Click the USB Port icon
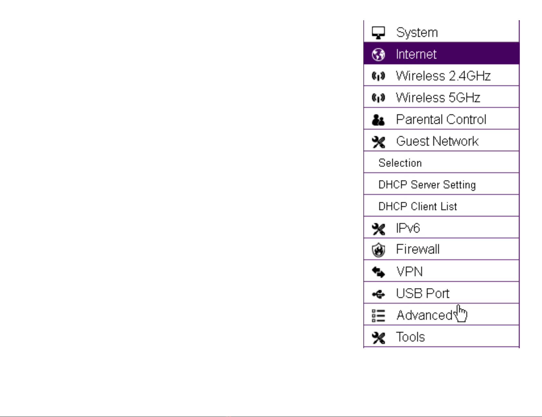Image resolution: width=542 pixels, height=417 pixels. tap(378, 294)
